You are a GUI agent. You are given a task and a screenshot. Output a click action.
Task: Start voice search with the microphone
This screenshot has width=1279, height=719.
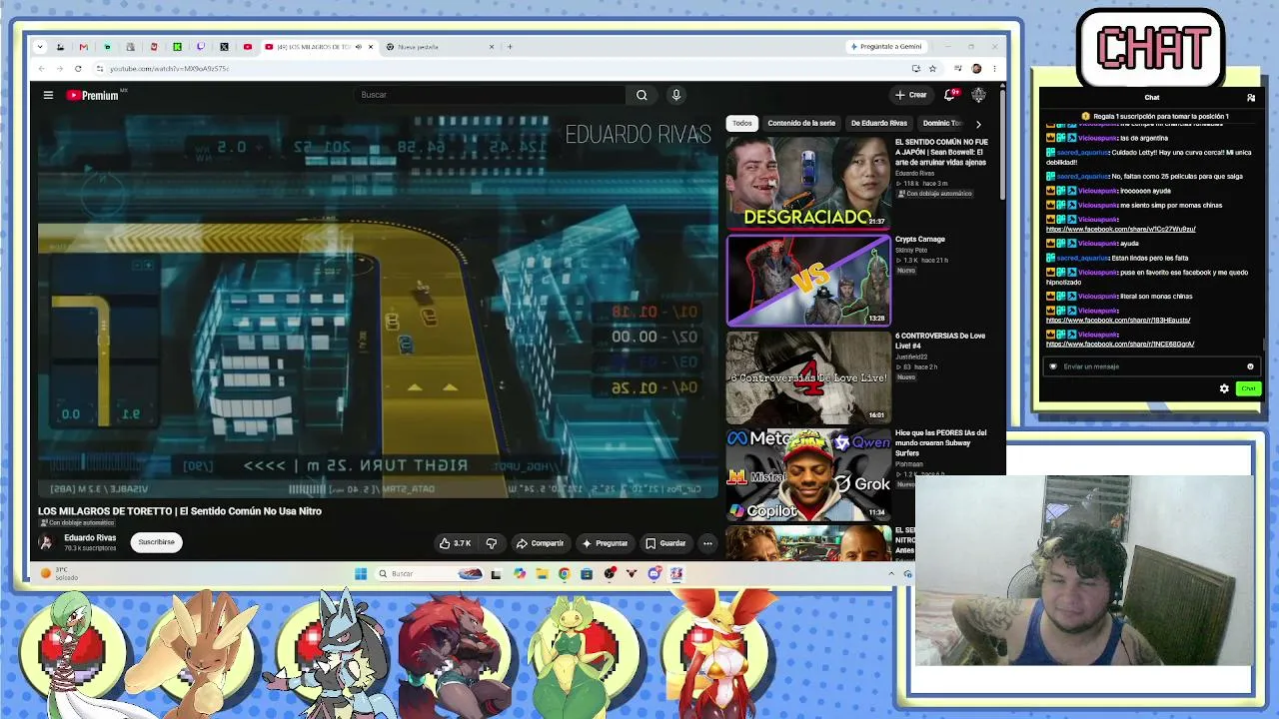coord(676,95)
